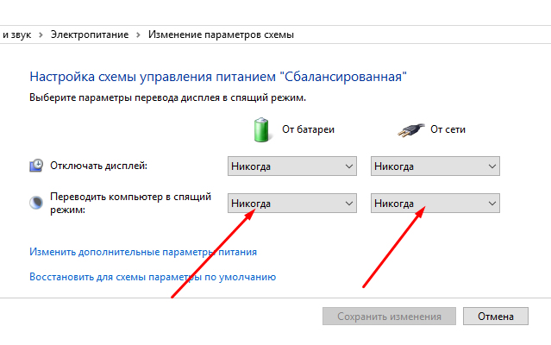Click the Сохранить изменения button
This screenshot has height=345, width=551.
389,317
